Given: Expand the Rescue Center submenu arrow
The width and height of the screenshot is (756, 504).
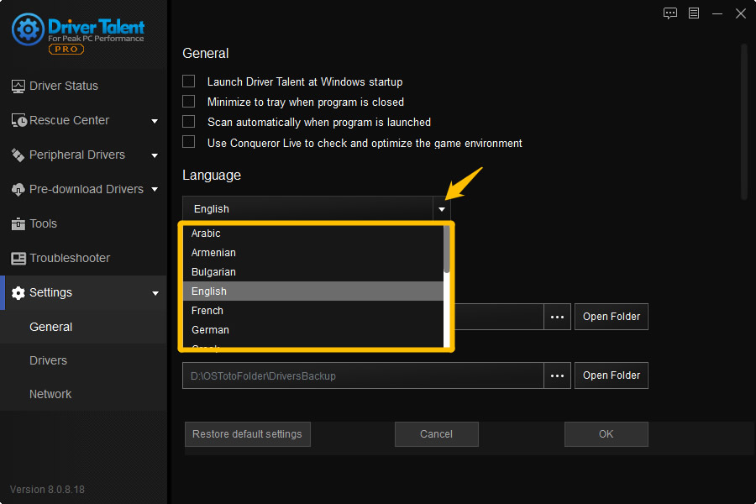Looking at the screenshot, I should [155, 121].
